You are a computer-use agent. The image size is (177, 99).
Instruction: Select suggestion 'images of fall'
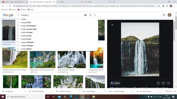pyautogui.click(x=57, y=23)
